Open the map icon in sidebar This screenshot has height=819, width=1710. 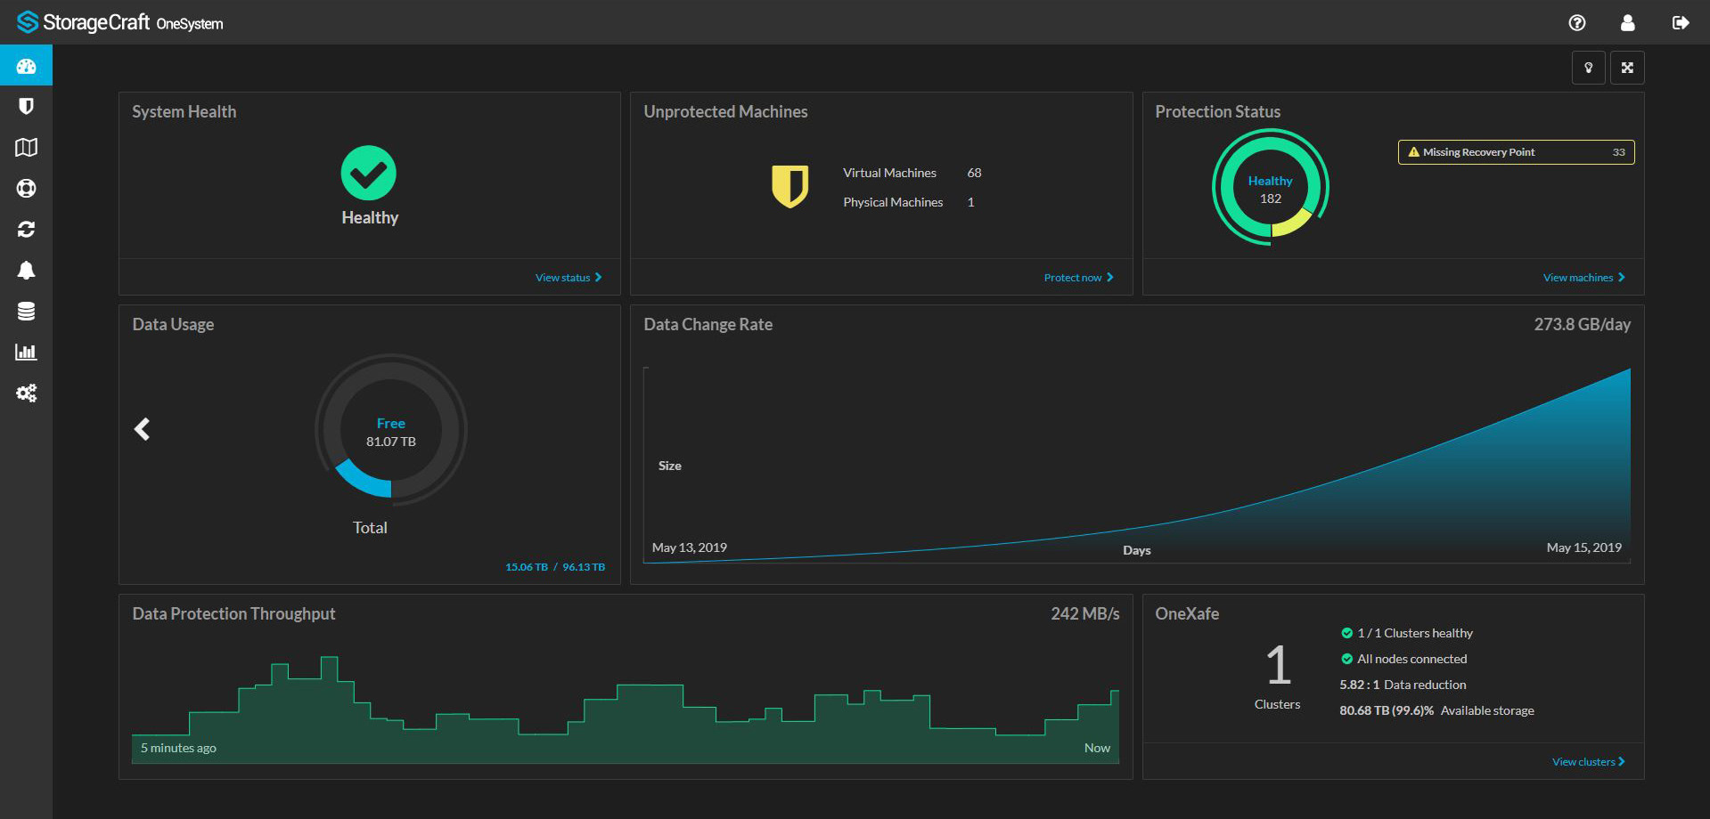(x=26, y=148)
